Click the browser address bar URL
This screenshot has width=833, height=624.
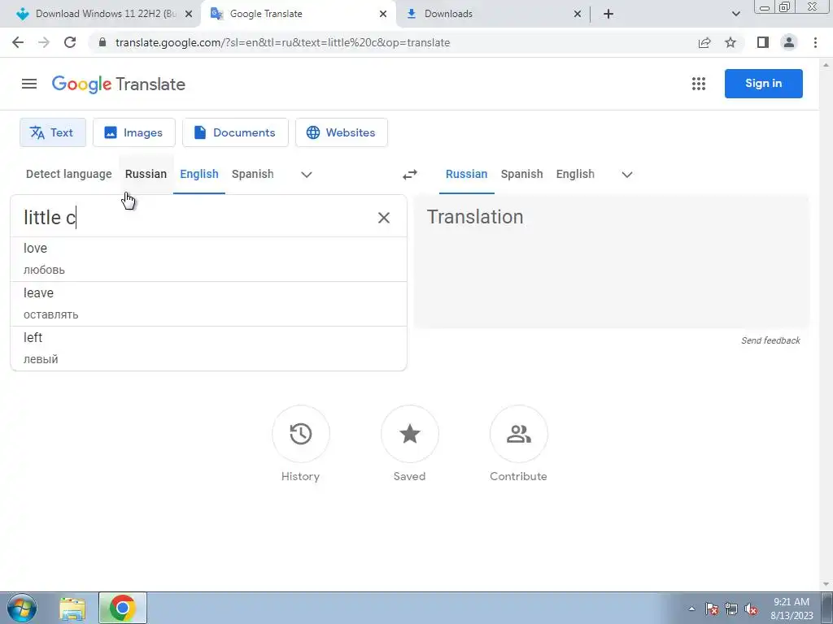[x=282, y=42]
